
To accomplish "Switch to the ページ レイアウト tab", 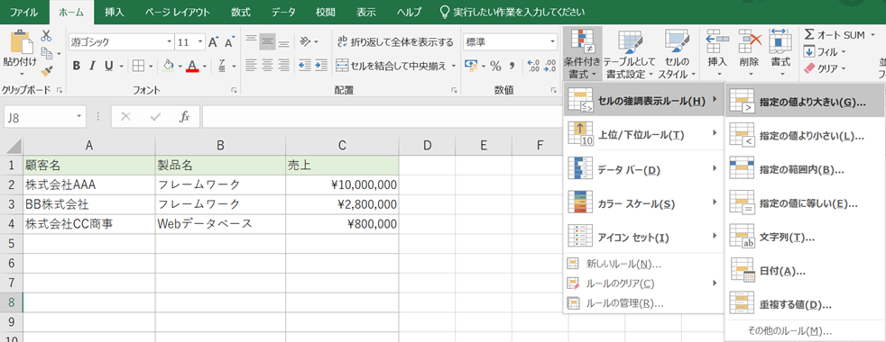I will pyautogui.click(x=178, y=12).
